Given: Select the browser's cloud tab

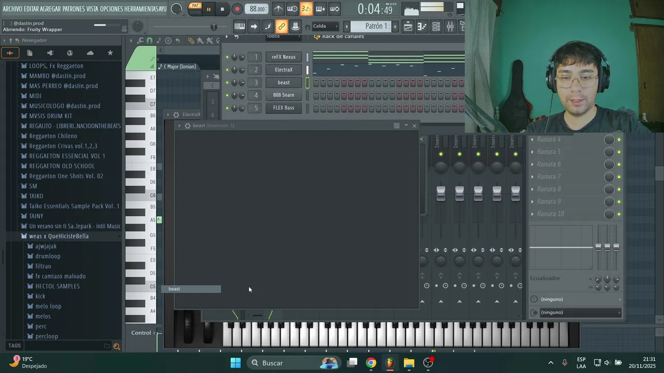Looking at the screenshot, I should click(90, 53).
